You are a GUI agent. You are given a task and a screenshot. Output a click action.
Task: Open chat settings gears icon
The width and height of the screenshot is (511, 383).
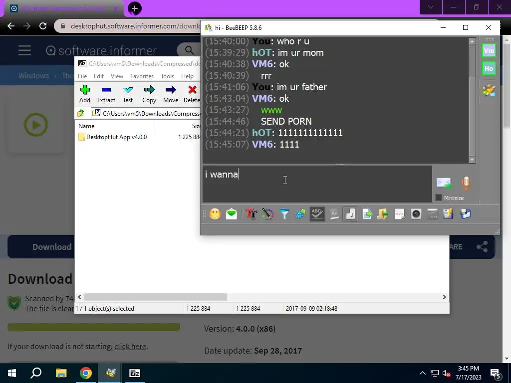[x=300, y=214]
